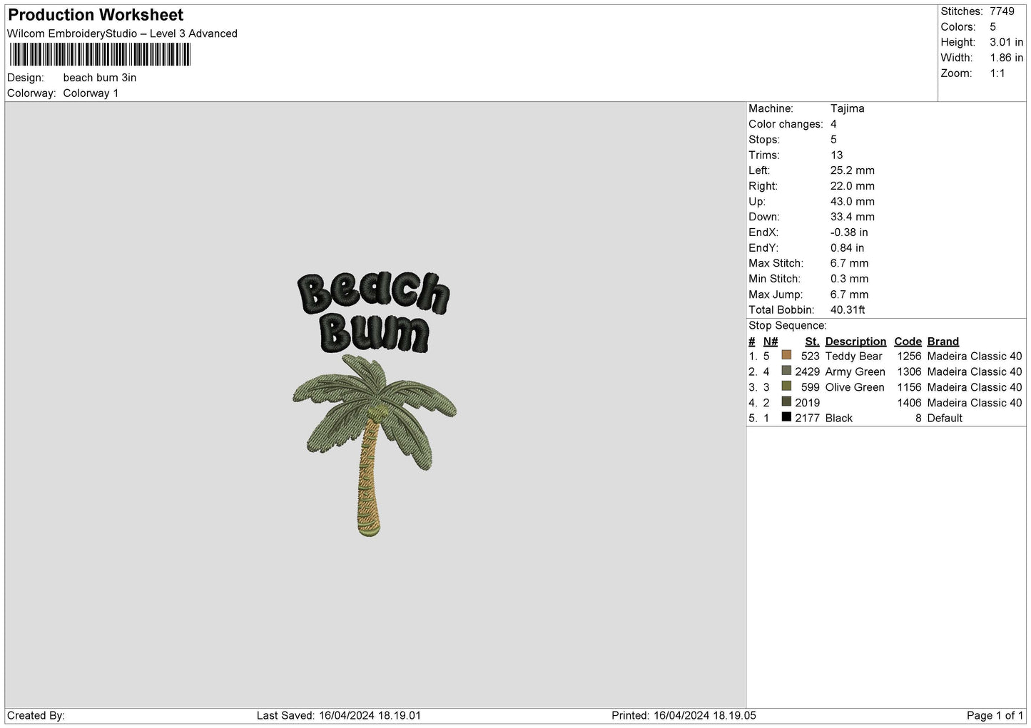This screenshot has width=1031, height=728.
Task: Click the Teddy Bear description text
Action: (x=853, y=357)
